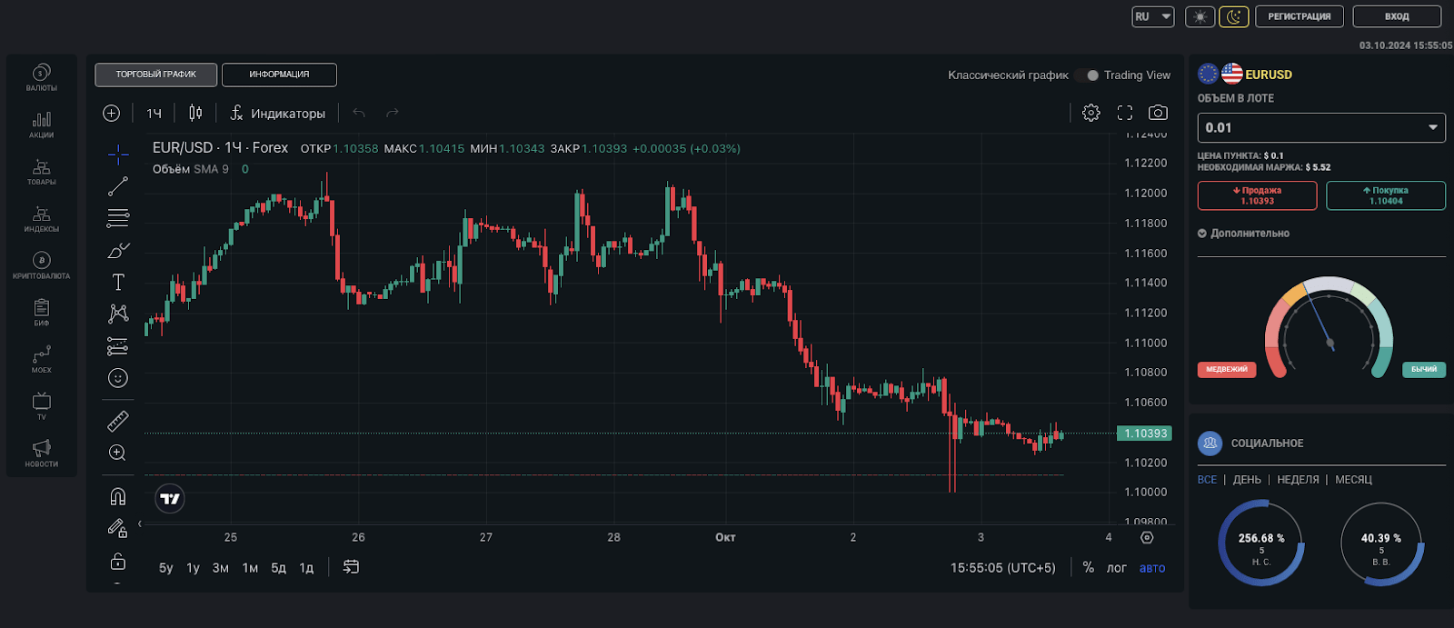Open the Индексы sidebar section
Viewport: 1454px width, 628px height.
pyautogui.click(x=41, y=219)
